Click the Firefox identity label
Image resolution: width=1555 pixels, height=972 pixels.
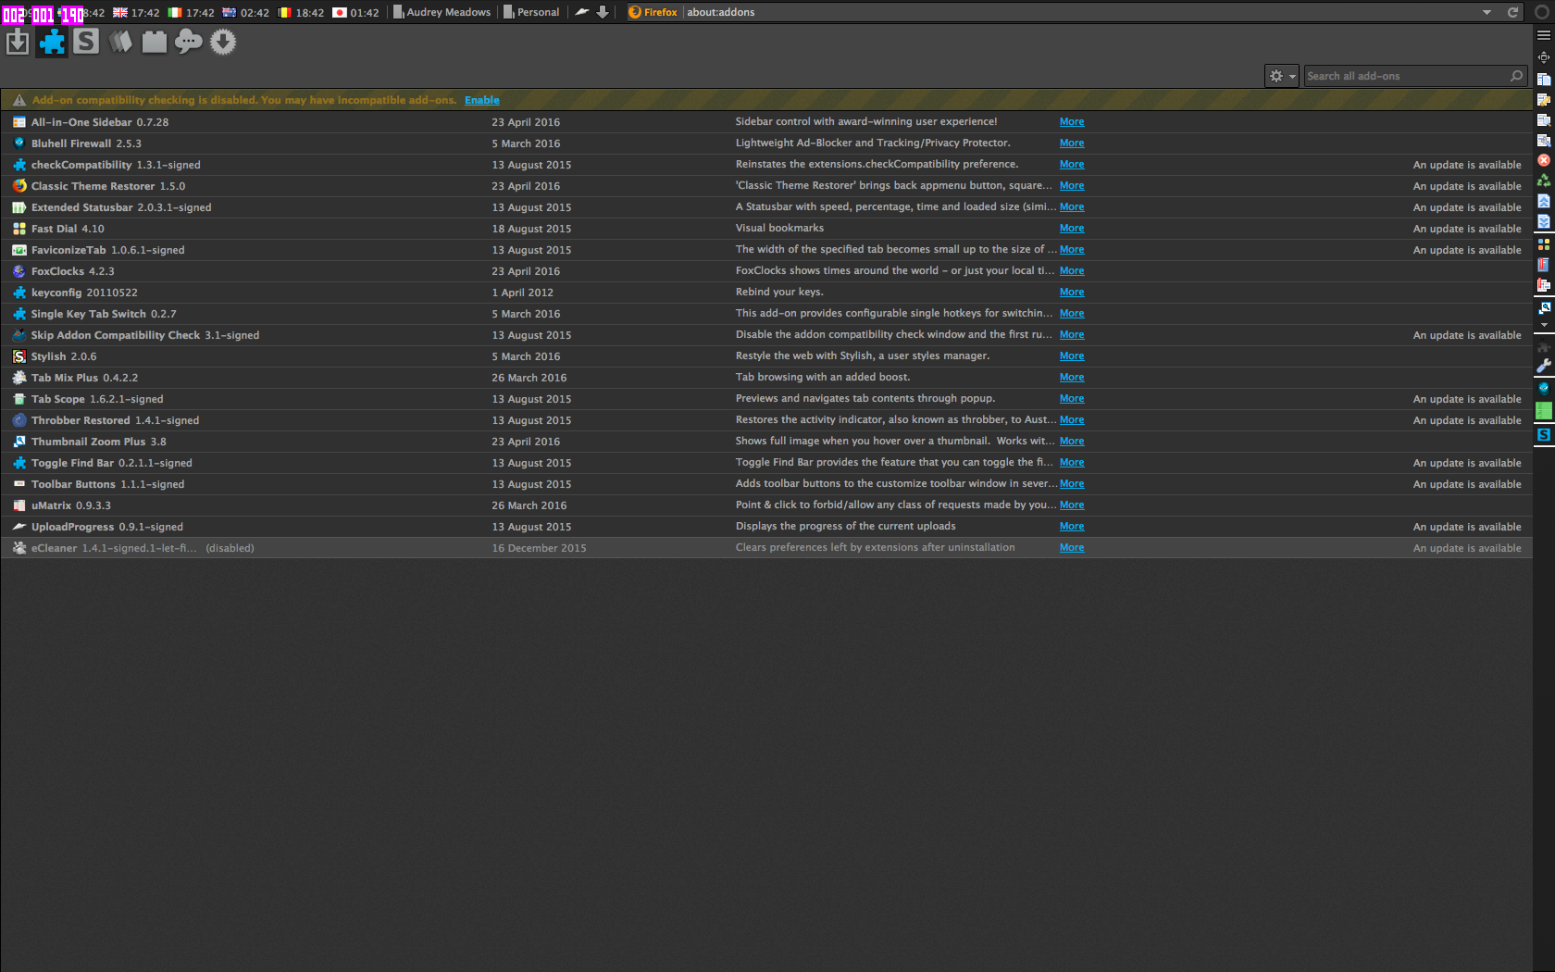tap(653, 12)
